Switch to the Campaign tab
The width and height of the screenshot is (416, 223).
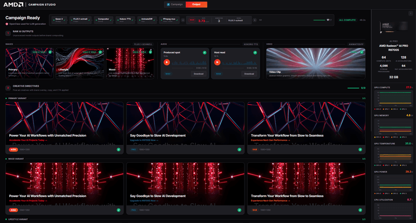click(x=175, y=5)
